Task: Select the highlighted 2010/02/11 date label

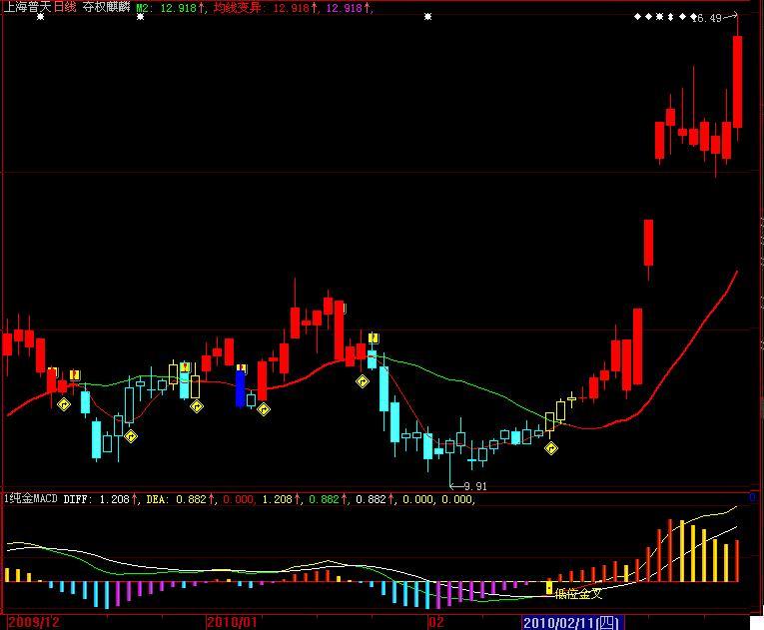Action: (571, 622)
